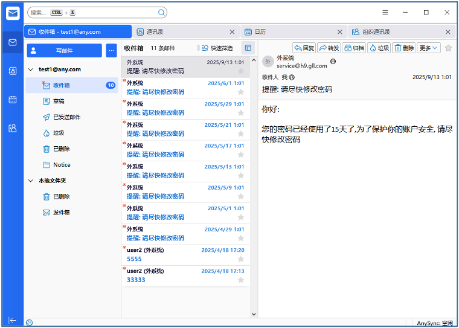Click the Reply button

pyautogui.click(x=304, y=48)
